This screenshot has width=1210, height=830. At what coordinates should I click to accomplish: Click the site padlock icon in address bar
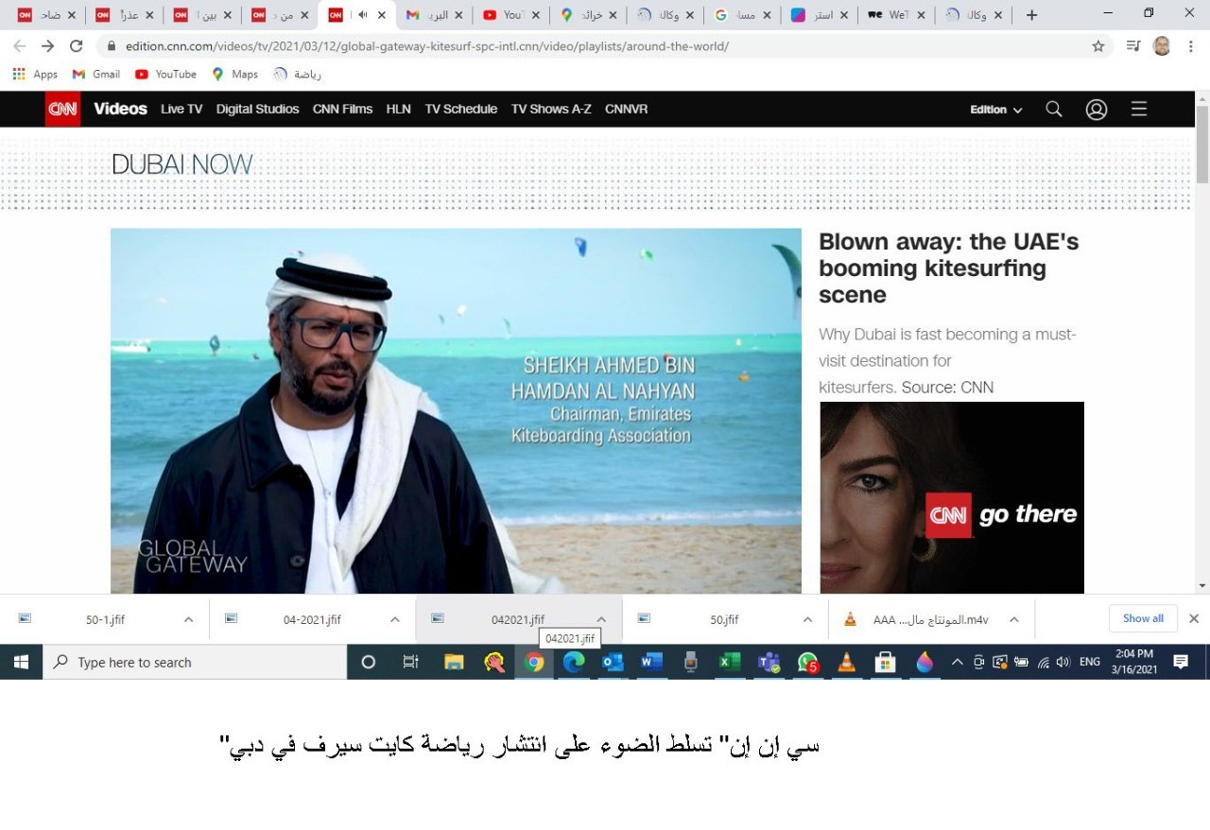[x=112, y=45]
